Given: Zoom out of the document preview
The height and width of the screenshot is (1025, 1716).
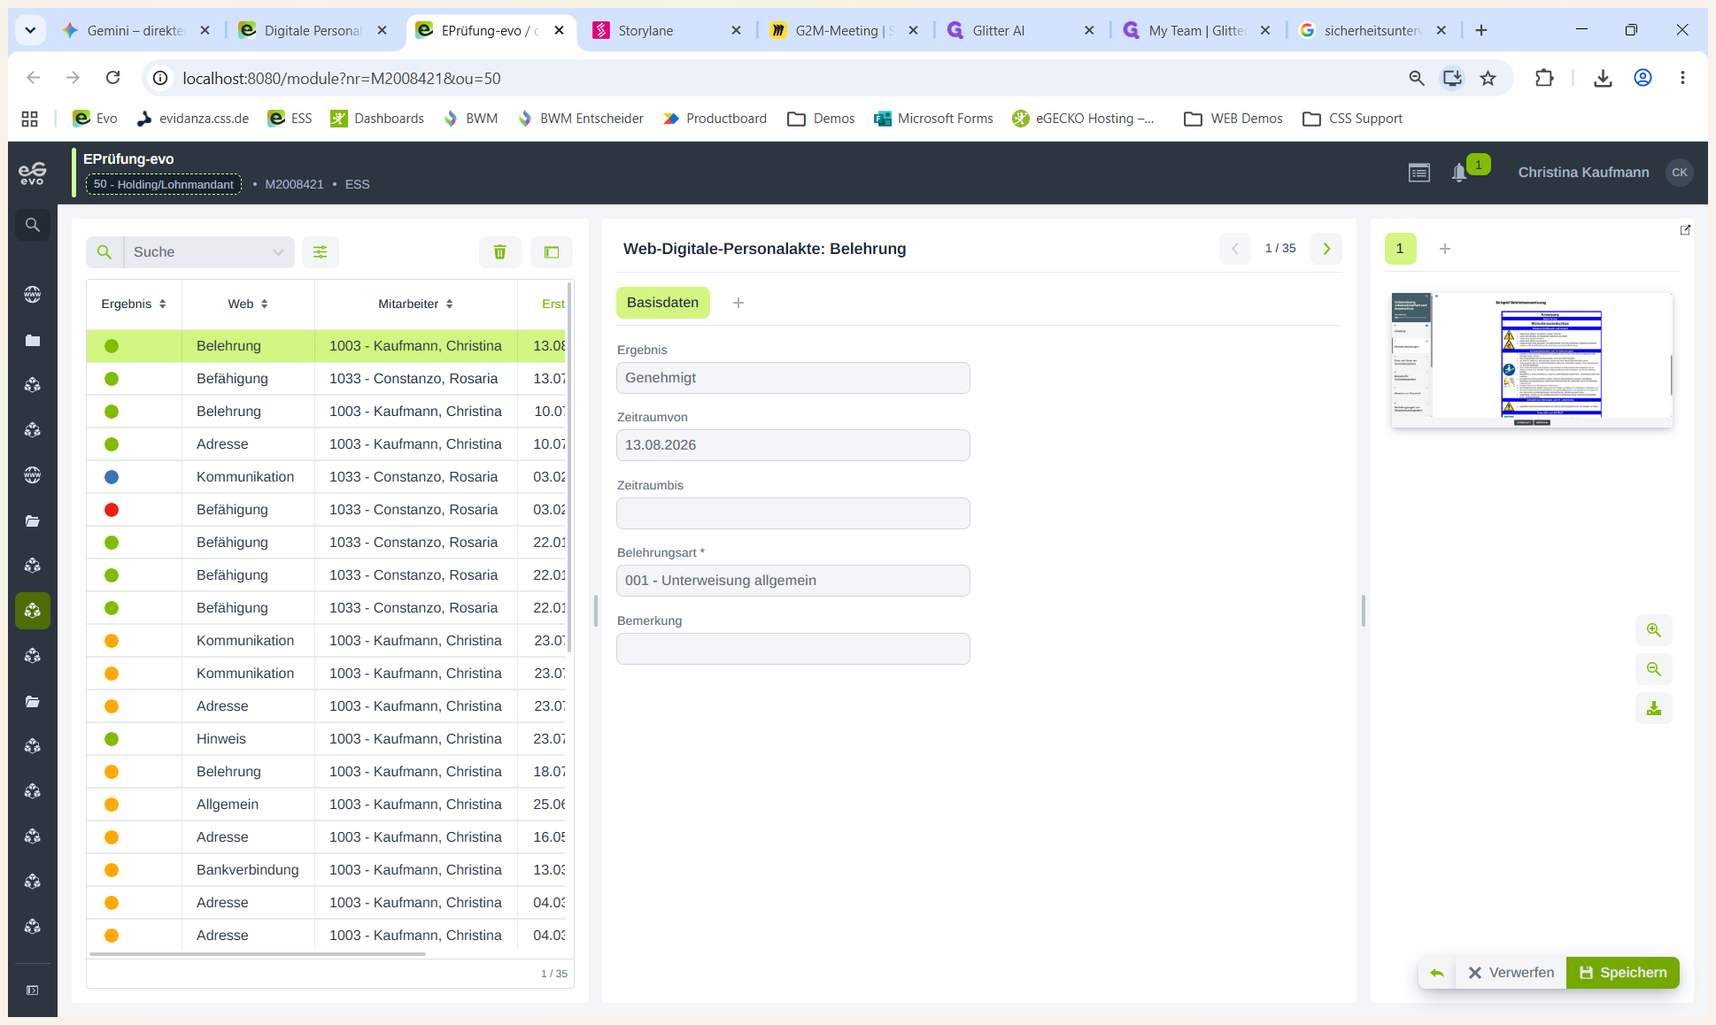Looking at the screenshot, I should pyautogui.click(x=1653, y=669).
